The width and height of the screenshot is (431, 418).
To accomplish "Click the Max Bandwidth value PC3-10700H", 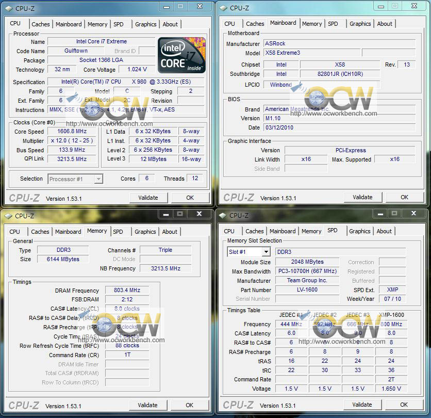I will point(307,271).
